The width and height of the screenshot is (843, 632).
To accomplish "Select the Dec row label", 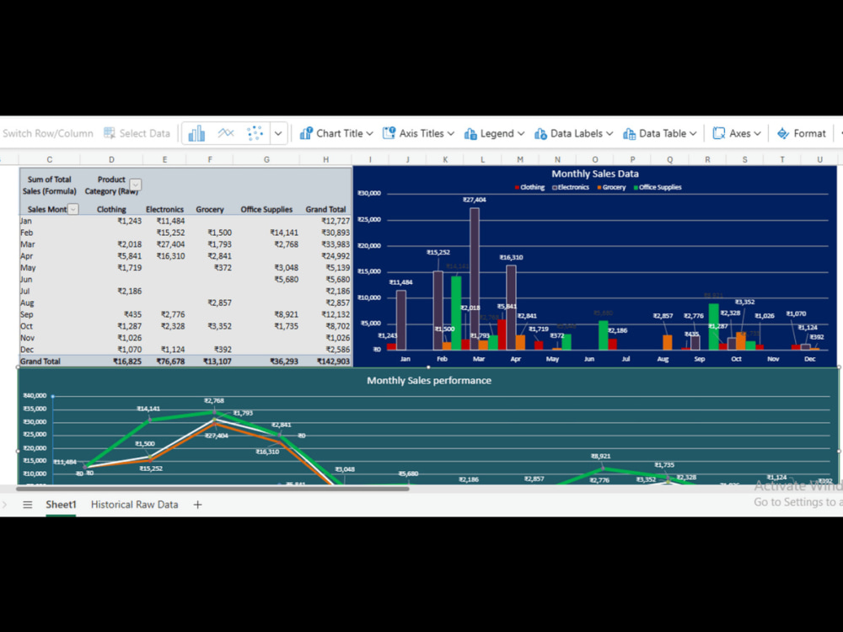I will pos(26,350).
